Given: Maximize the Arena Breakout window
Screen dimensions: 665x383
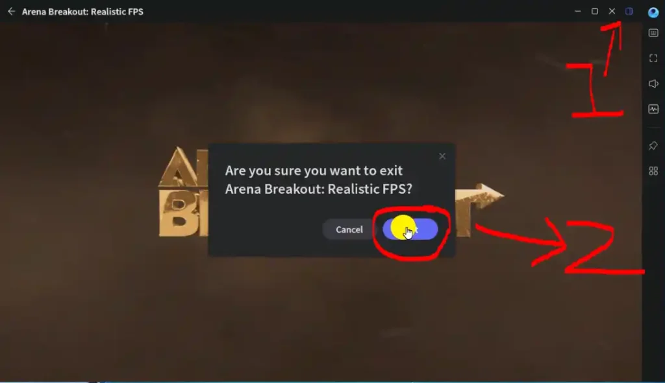Looking at the screenshot, I should point(595,12).
